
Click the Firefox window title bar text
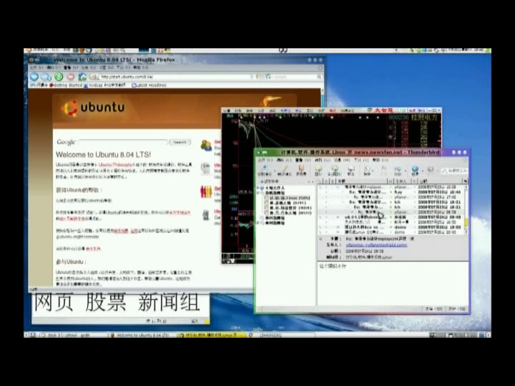click(x=114, y=60)
